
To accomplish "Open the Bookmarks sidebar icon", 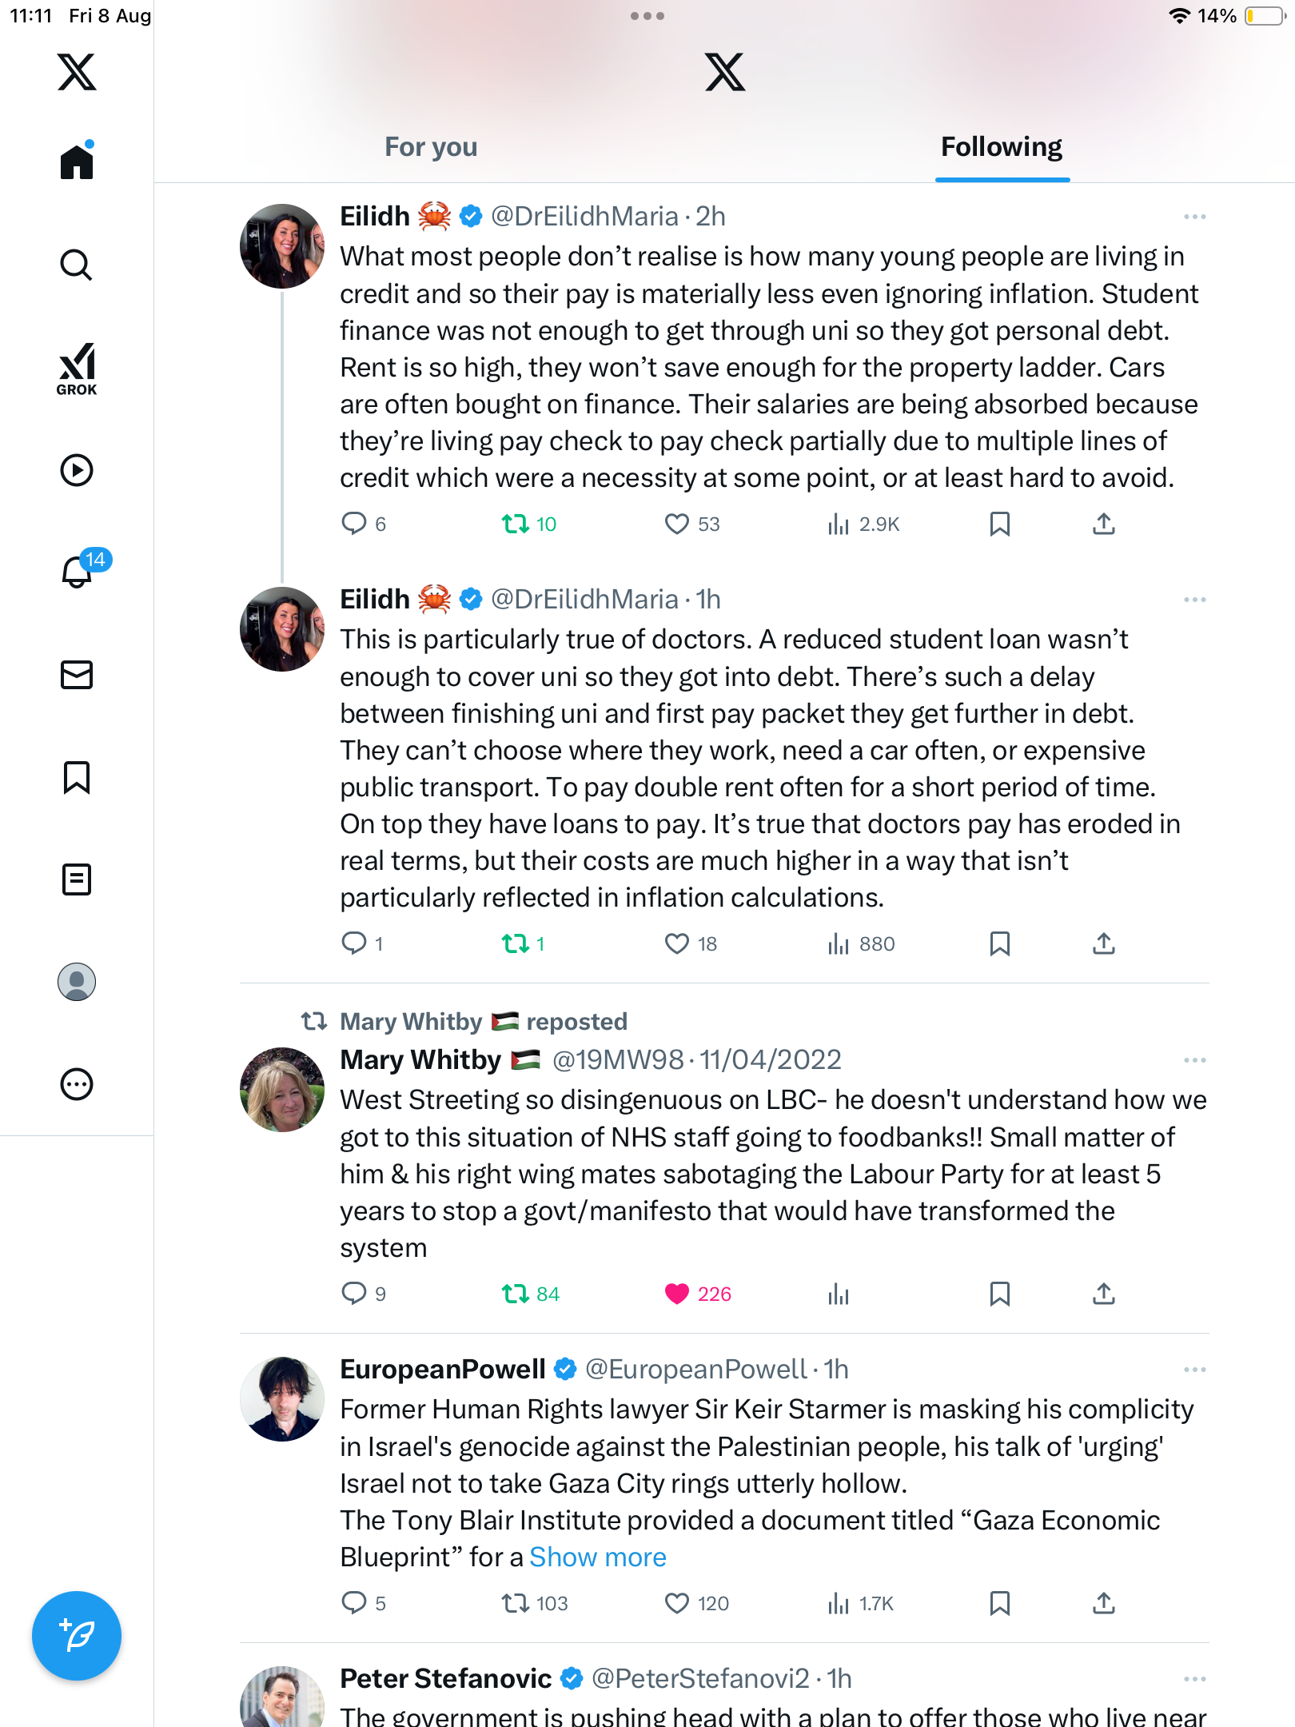I will coord(77,777).
